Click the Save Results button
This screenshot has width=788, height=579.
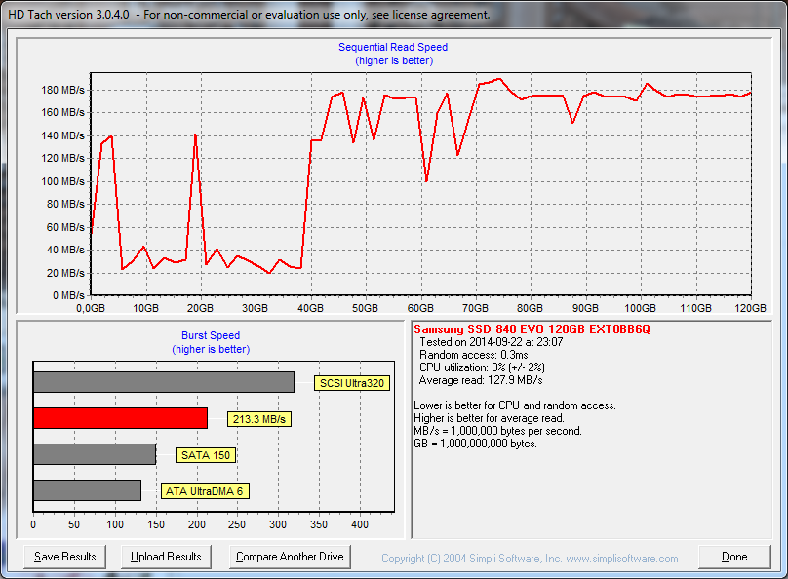coord(64,557)
